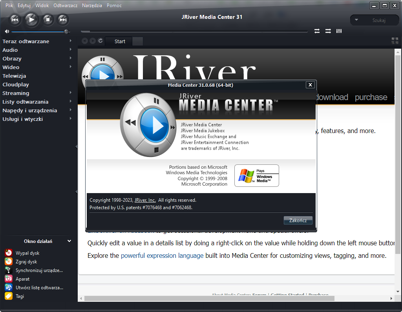Click the download link on Start page
The width and height of the screenshot is (402, 312).
(x=332, y=97)
